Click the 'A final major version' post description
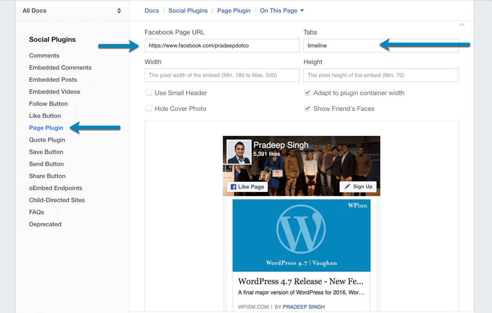Screen dimensions: 492x313 point(301,292)
